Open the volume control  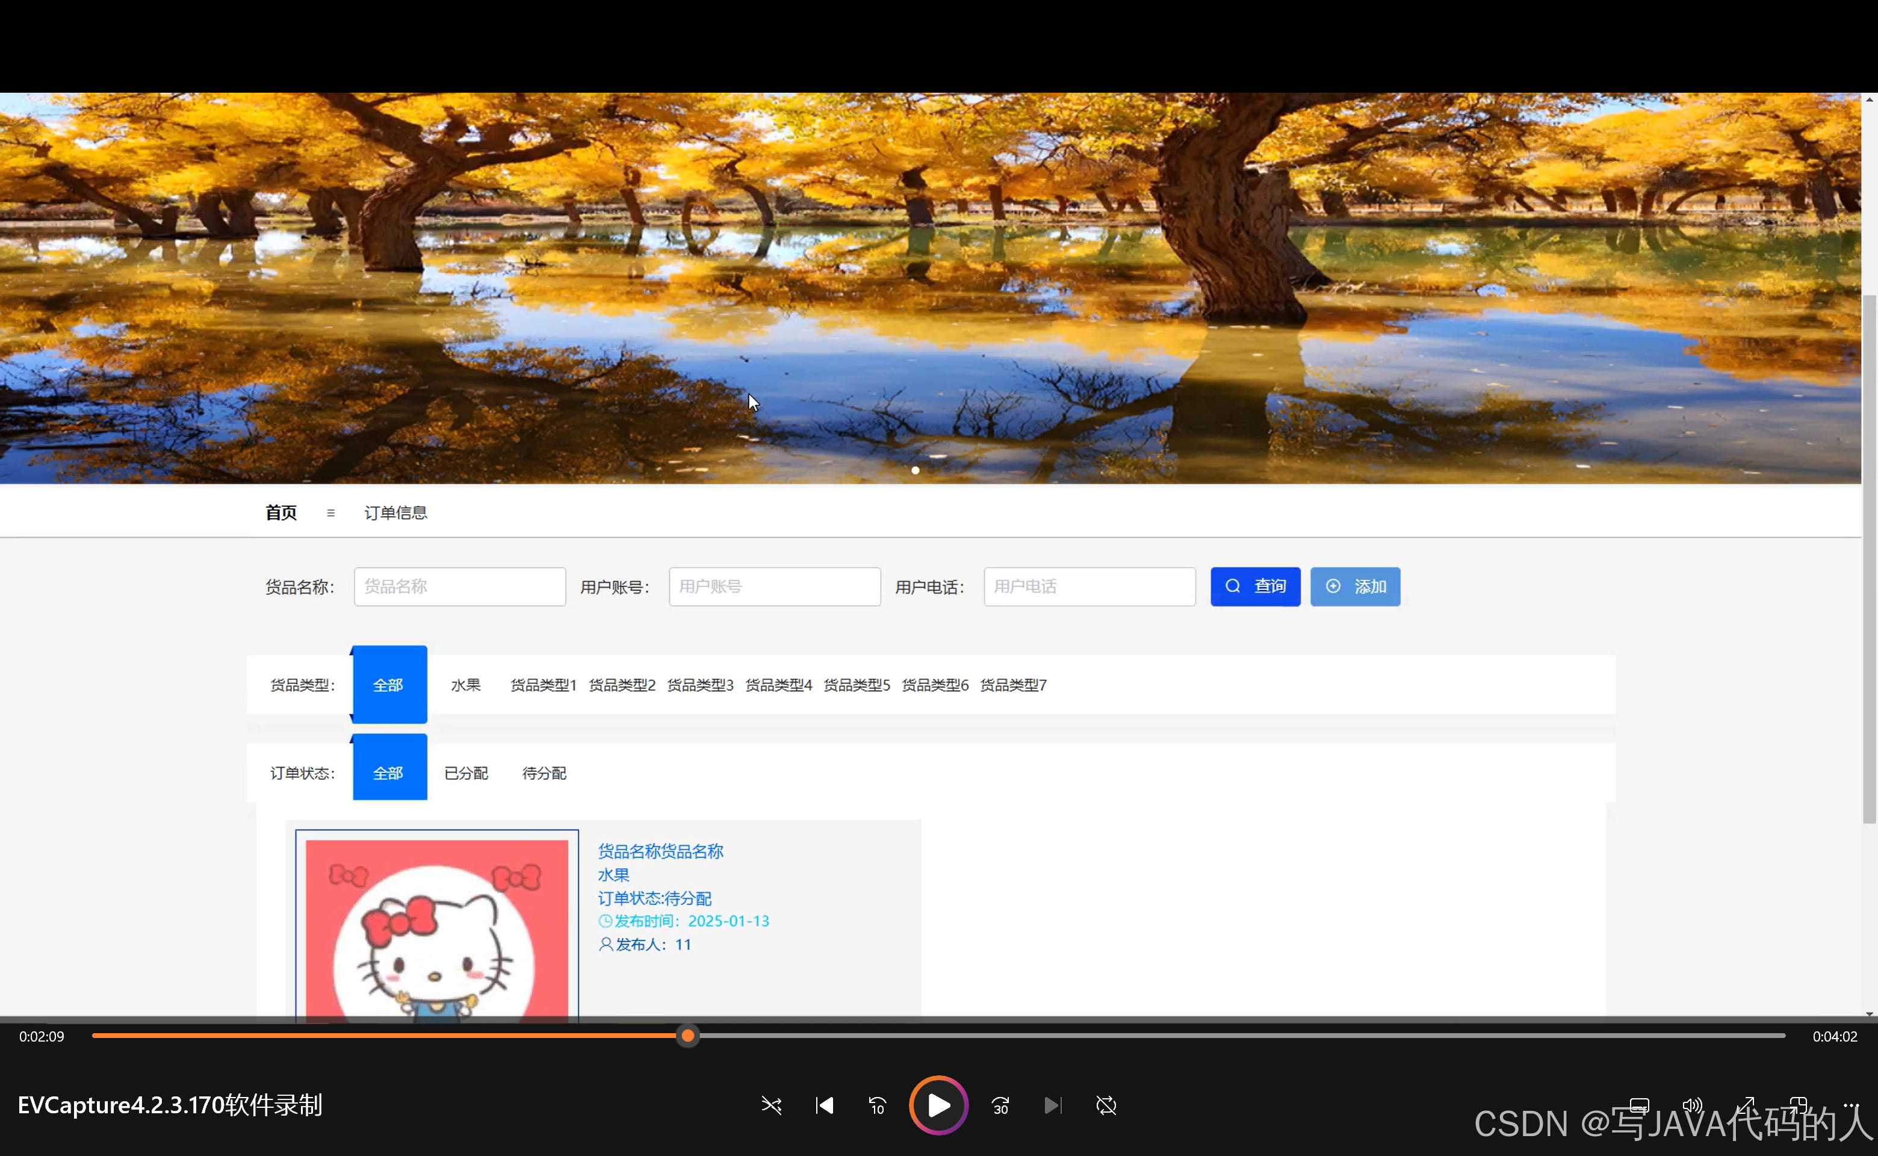click(x=1692, y=1105)
